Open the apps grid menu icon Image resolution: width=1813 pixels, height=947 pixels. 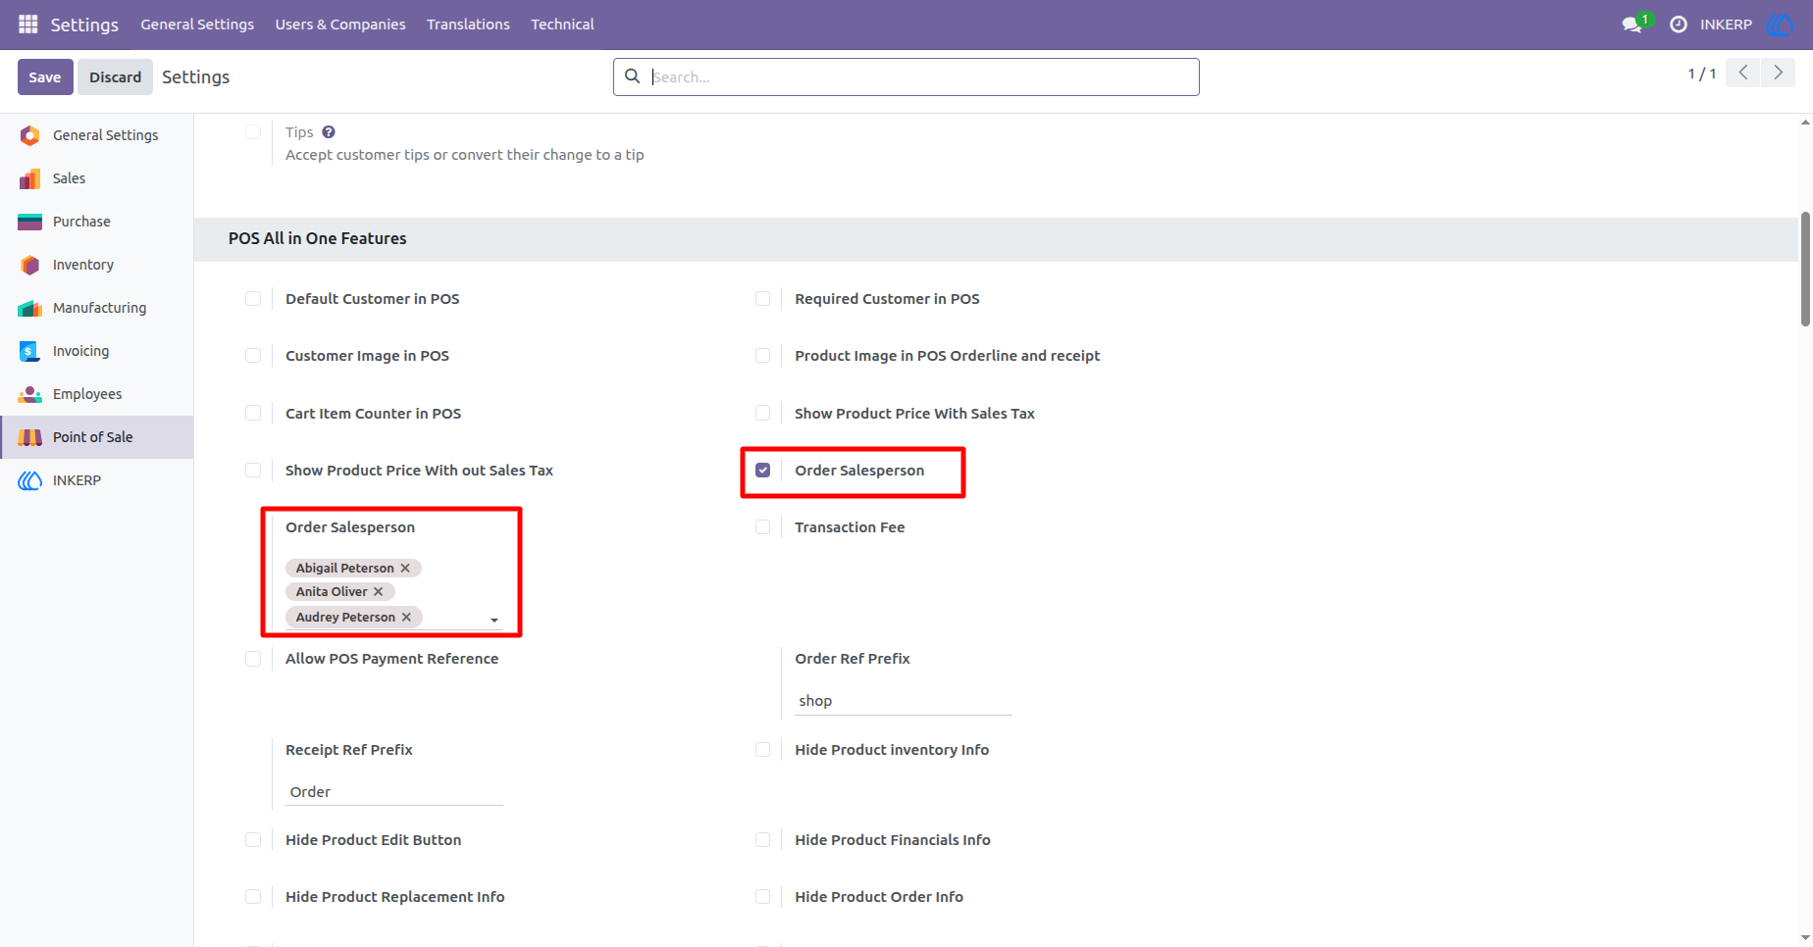coord(27,24)
